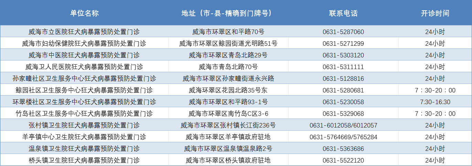Click the 联系电话 column header
Viewport: 472px width, 166px height.
[343, 13]
